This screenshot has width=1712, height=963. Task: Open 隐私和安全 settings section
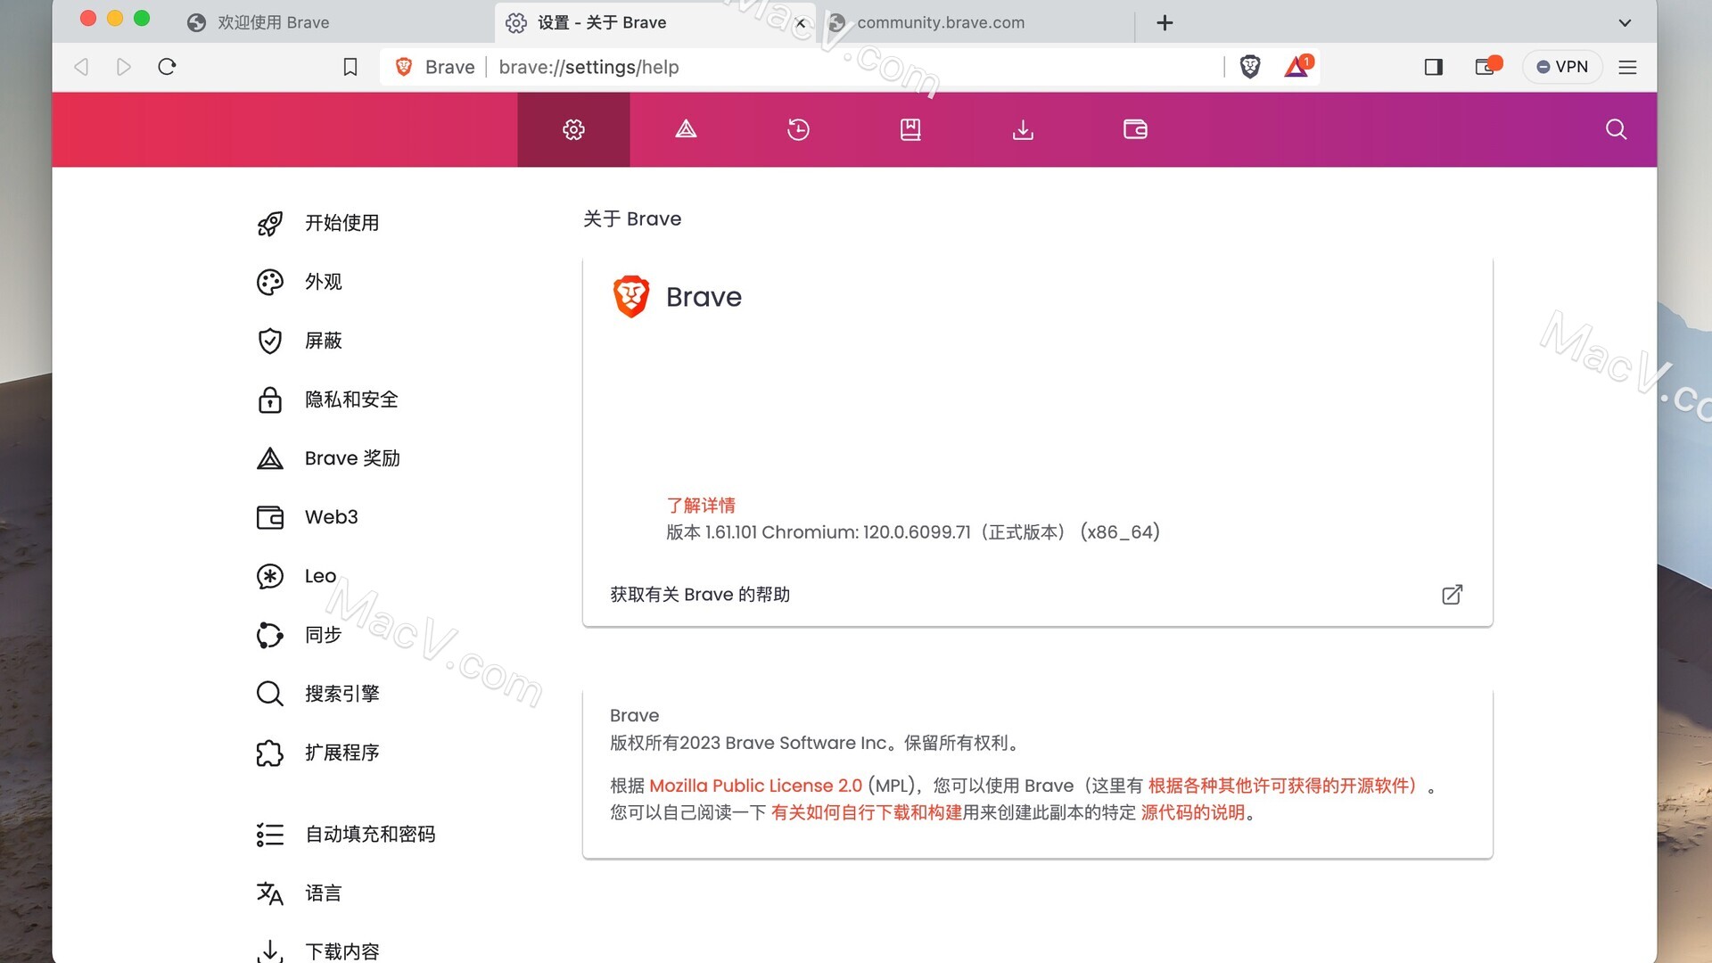(327, 399)
